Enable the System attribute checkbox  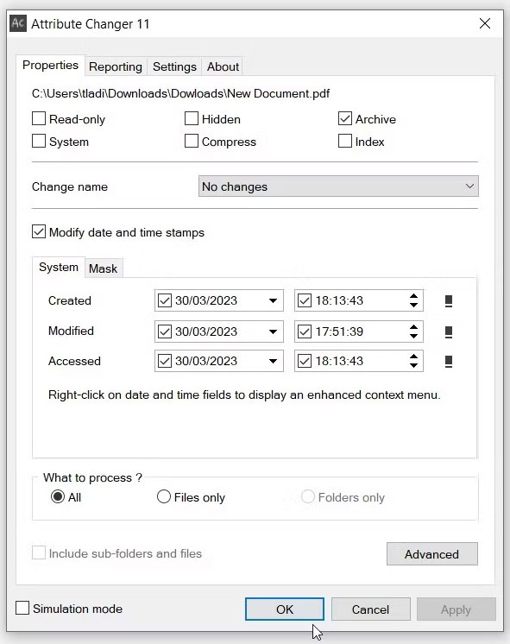39,142
